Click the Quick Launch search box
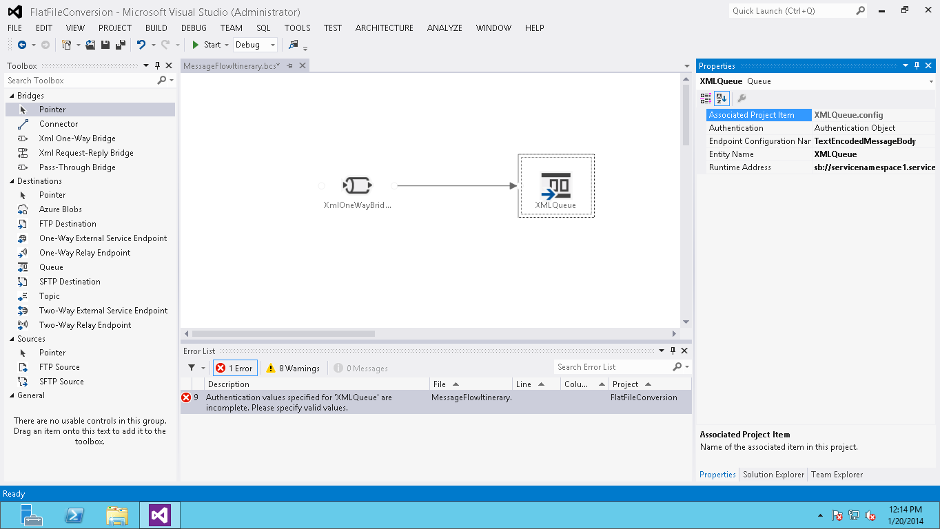This screenshot has height=529, width=940. (x=792, y=11)
